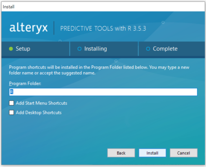
Task: Enable Add Desktop Shortcuts checkbox
Action: 12,112
